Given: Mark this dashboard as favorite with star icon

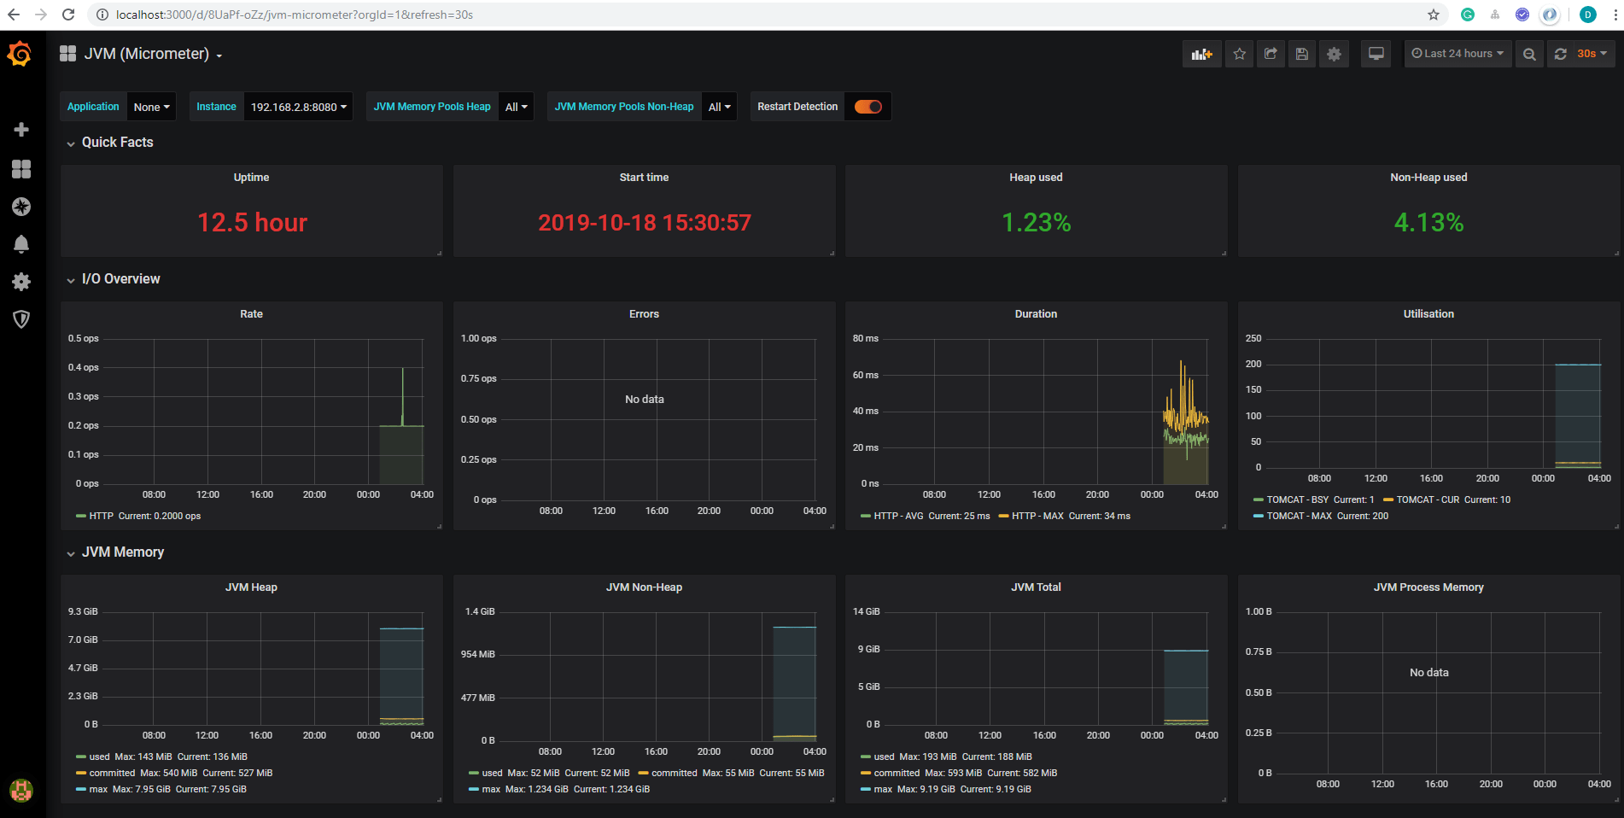Looking at the screenshot, I should [x=1240, y=53].
